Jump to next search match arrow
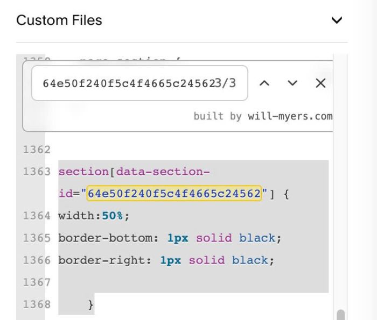Screen dimensions: 377x320 tap(292, 83)
